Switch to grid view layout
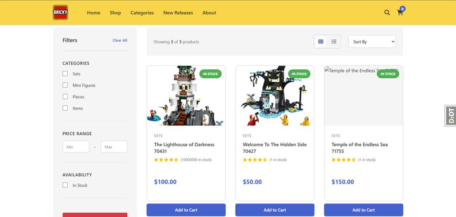The height and width of the screenshot is (217, 456). 320,42
